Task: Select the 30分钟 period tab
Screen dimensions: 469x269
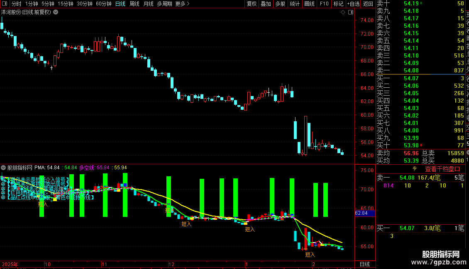Action: tap(85, 4)
